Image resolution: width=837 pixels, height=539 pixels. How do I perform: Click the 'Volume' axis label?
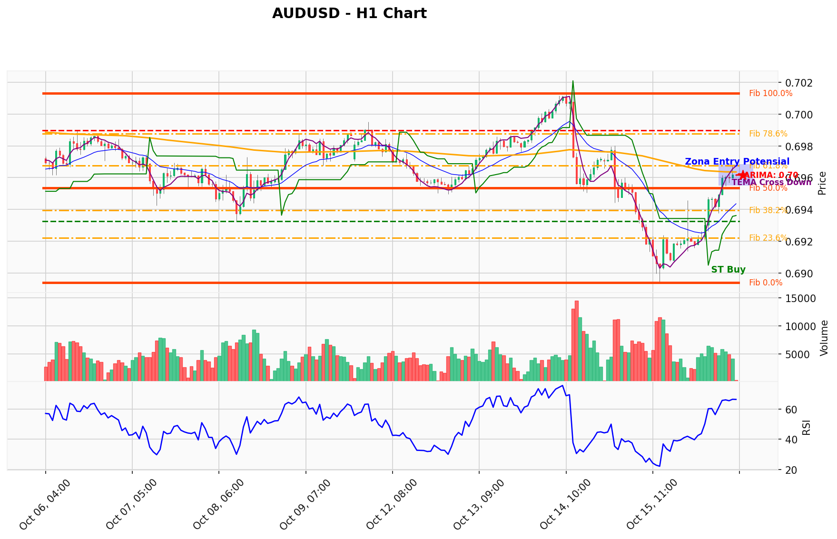click(x=825, y=338)
